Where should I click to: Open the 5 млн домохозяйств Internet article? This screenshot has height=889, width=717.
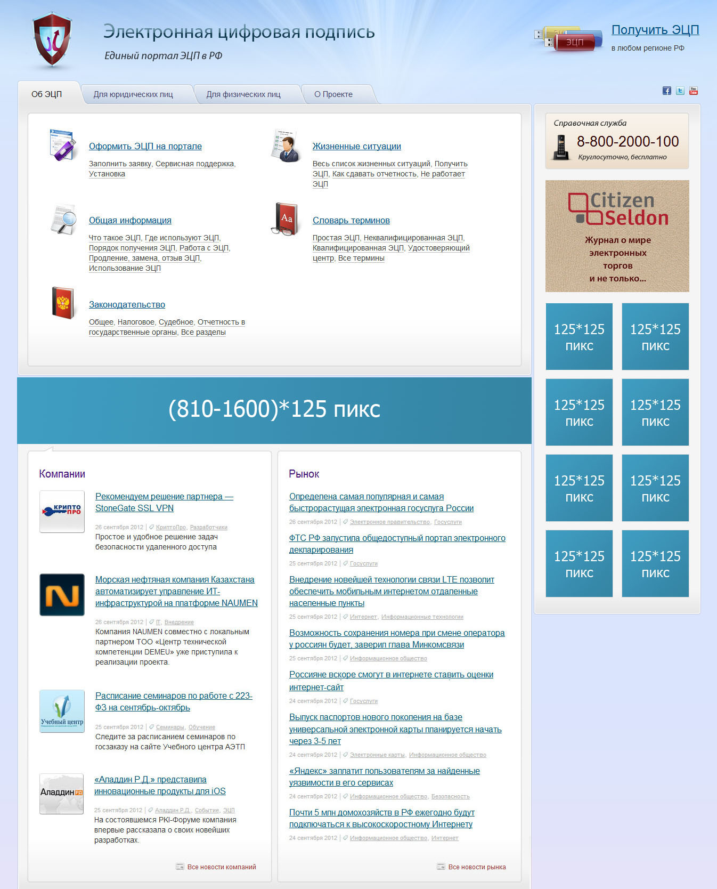(382, 818)
